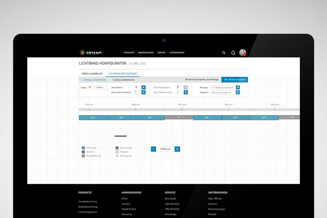Click the Blindabdeckung legend swatch
327x218 pixels.
click(x=83, y=156)
